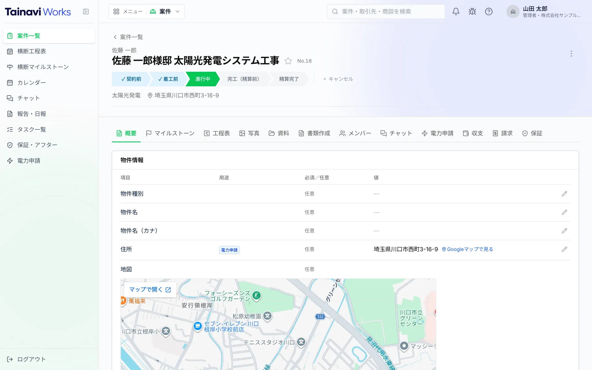Edit the 住所 row pencil icon

(x=564, y=249)
